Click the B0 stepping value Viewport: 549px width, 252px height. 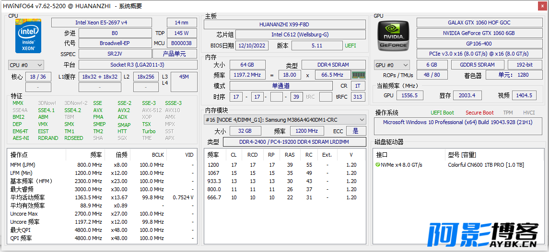[x=115, y=33]
